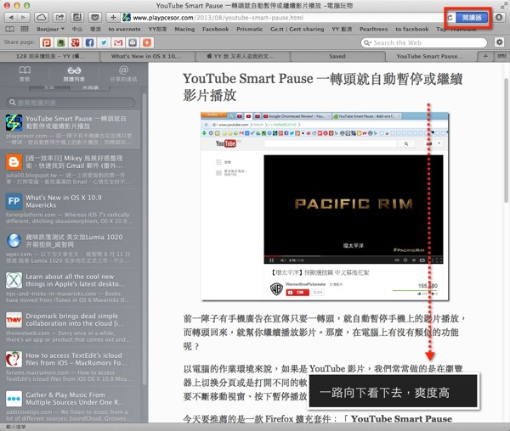Open 'to evernote' bookmark

coord(125,29)
